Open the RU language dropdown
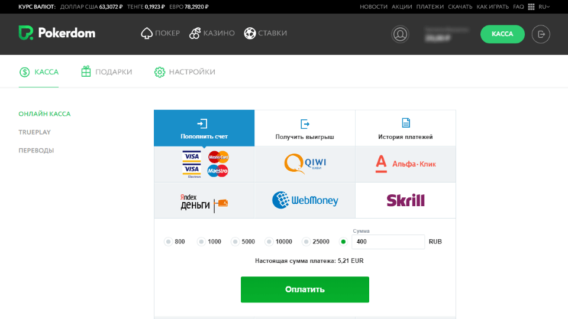Screen dimensions: 568x319 pos(544,6)
